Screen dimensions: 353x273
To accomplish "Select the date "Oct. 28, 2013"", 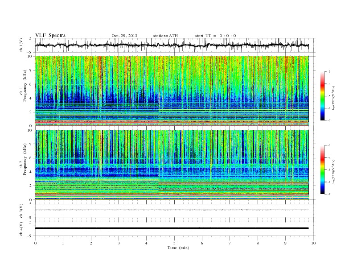I will [x=124, y=36].
